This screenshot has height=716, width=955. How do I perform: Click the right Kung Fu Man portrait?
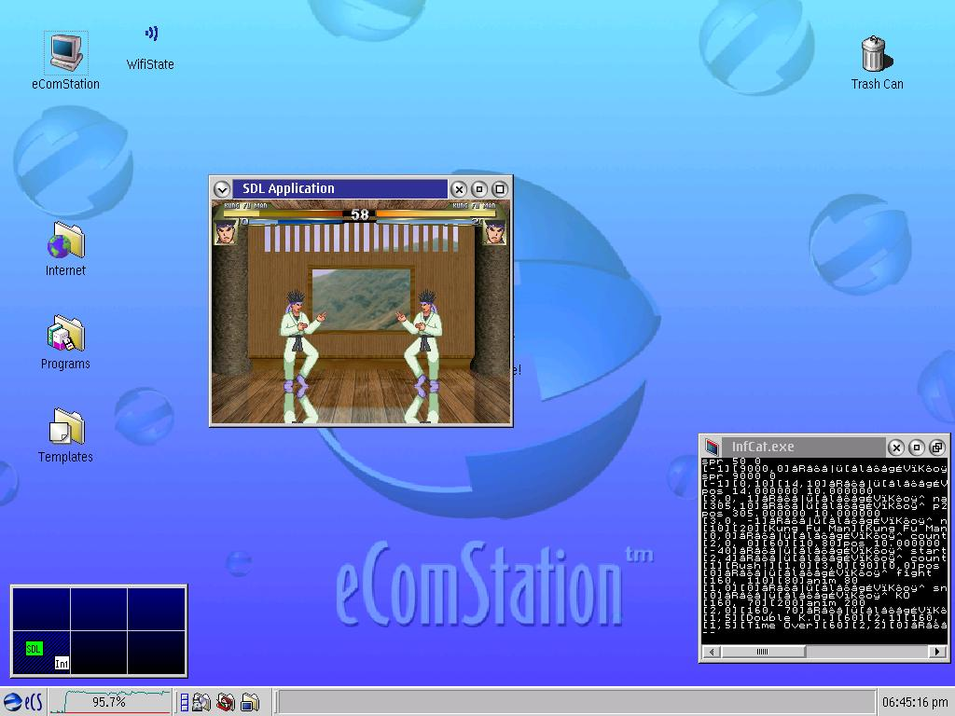click(x=494, y=232)
